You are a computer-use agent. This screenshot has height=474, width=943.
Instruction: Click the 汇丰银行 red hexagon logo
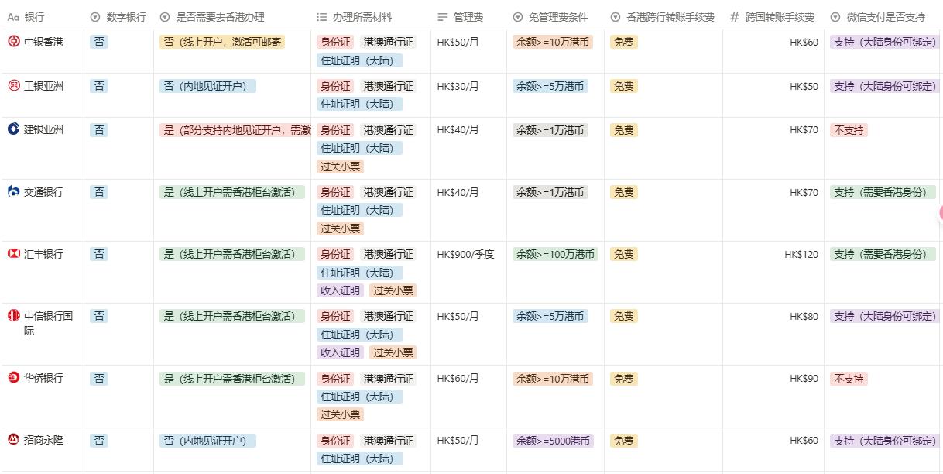[x=13, y=254]
